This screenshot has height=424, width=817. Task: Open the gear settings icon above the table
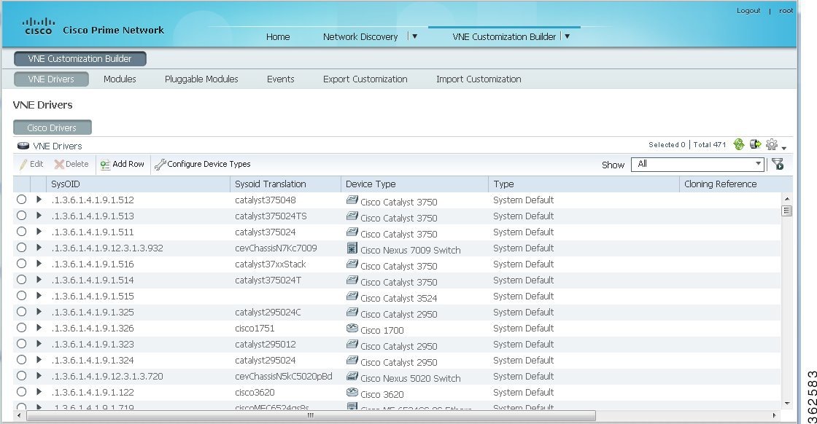coord(772,145)
